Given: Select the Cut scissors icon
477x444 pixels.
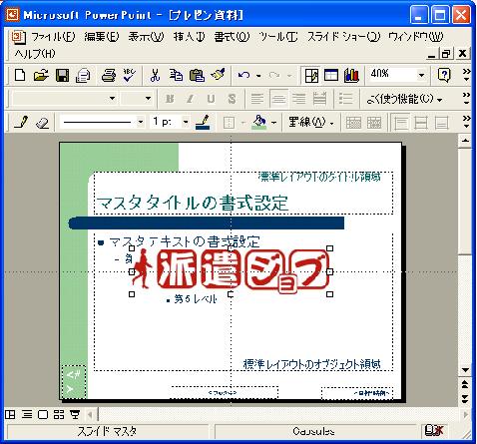Looking at the screenshot, I should pos(155,76).
